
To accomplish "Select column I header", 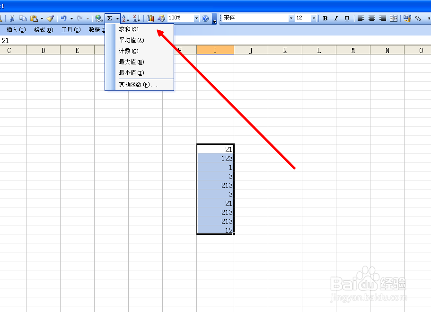I will tap(215, 50).
